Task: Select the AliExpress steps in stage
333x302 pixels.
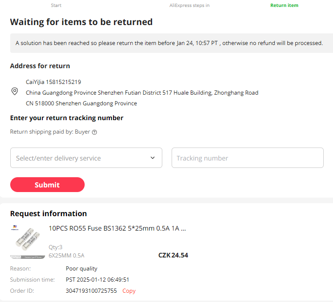Action: tap(189, 6)
